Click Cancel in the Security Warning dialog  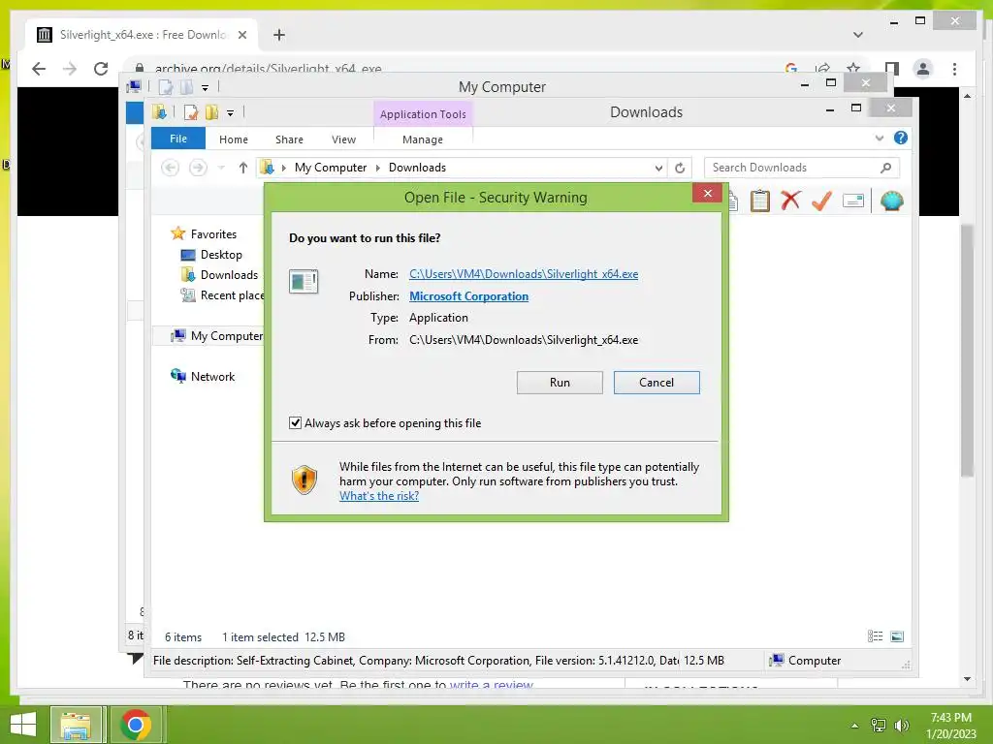pos(657,382)
